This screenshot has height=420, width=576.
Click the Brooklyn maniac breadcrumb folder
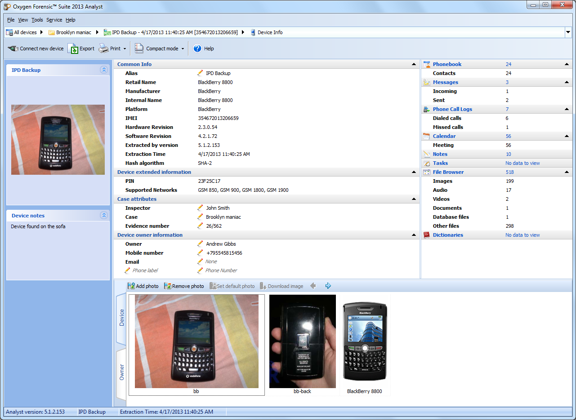pos(73,32)
